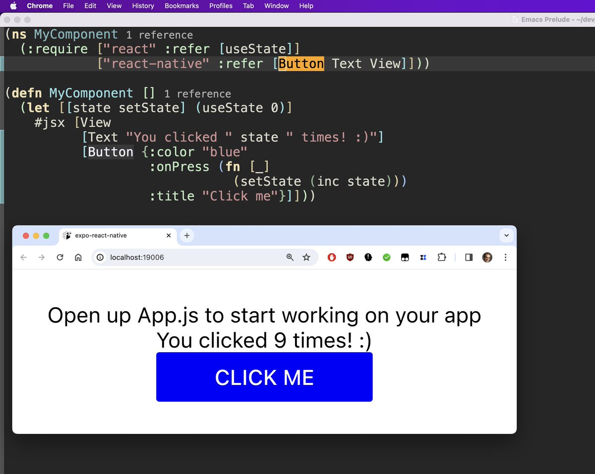Go to the browser home page
The width and height of the screenshot is (595, 474).
(78, 257)
